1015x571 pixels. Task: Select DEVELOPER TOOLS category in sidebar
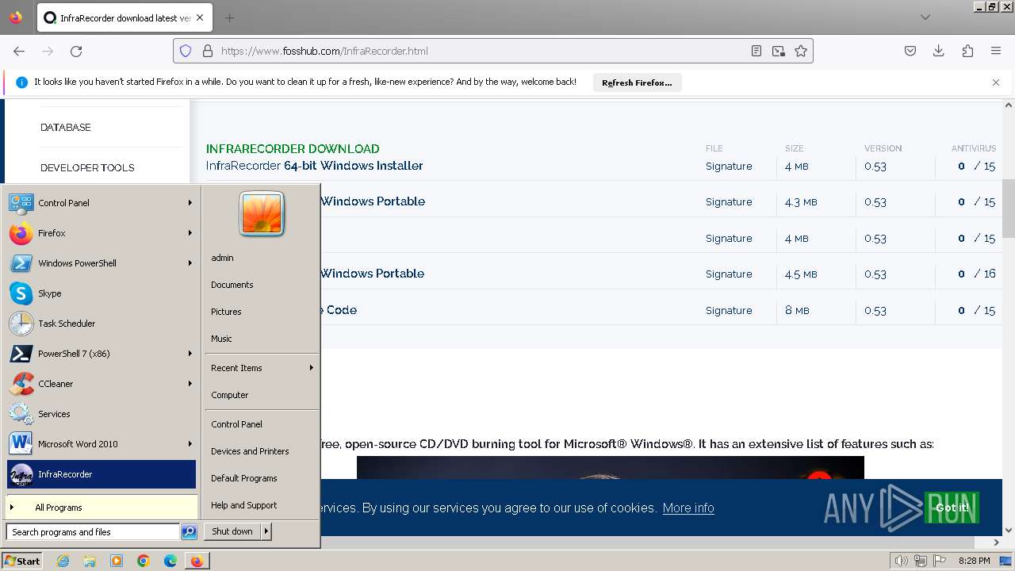pos(87,167)
